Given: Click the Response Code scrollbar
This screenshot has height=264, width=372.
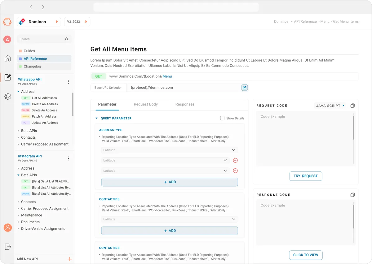Looking at the screenshot, I should (x=353, y=217).
